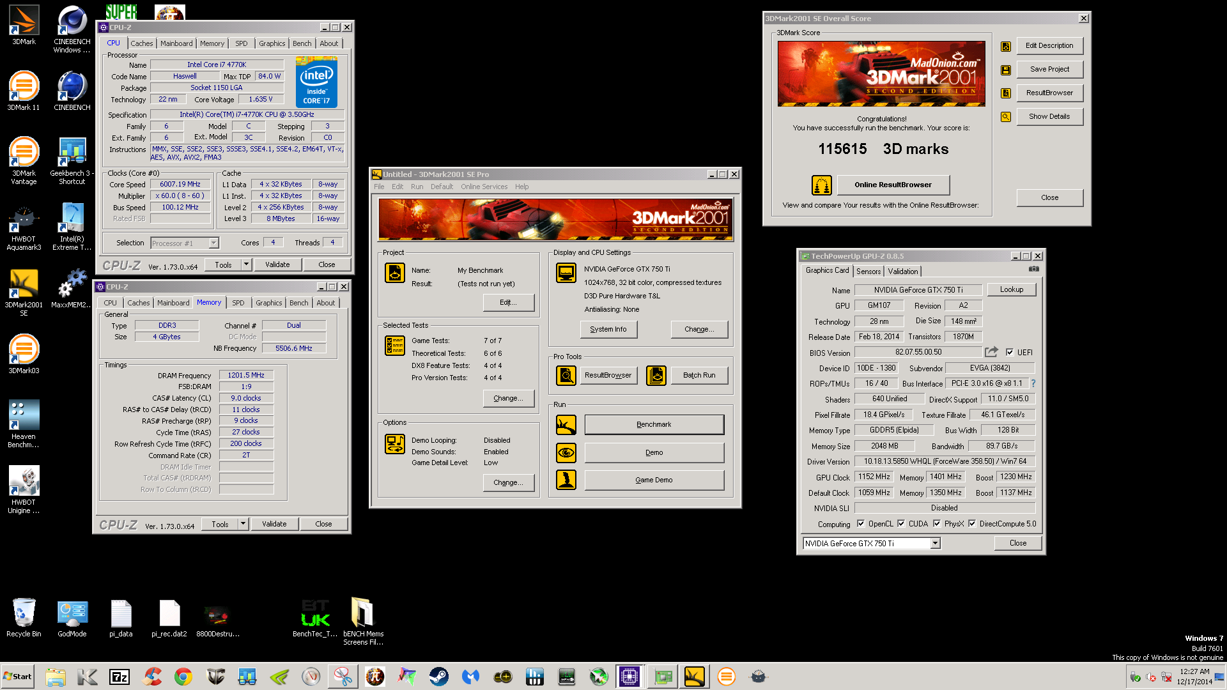Viewport: 1227px width, 690px height.
Task: Click the BIOS export arrow icon in GPU-Z
Action: 991,352
